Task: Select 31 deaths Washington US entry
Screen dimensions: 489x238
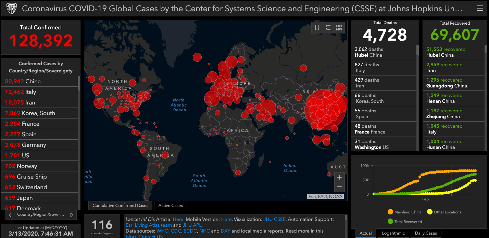Action: click(x=384, y=144)
